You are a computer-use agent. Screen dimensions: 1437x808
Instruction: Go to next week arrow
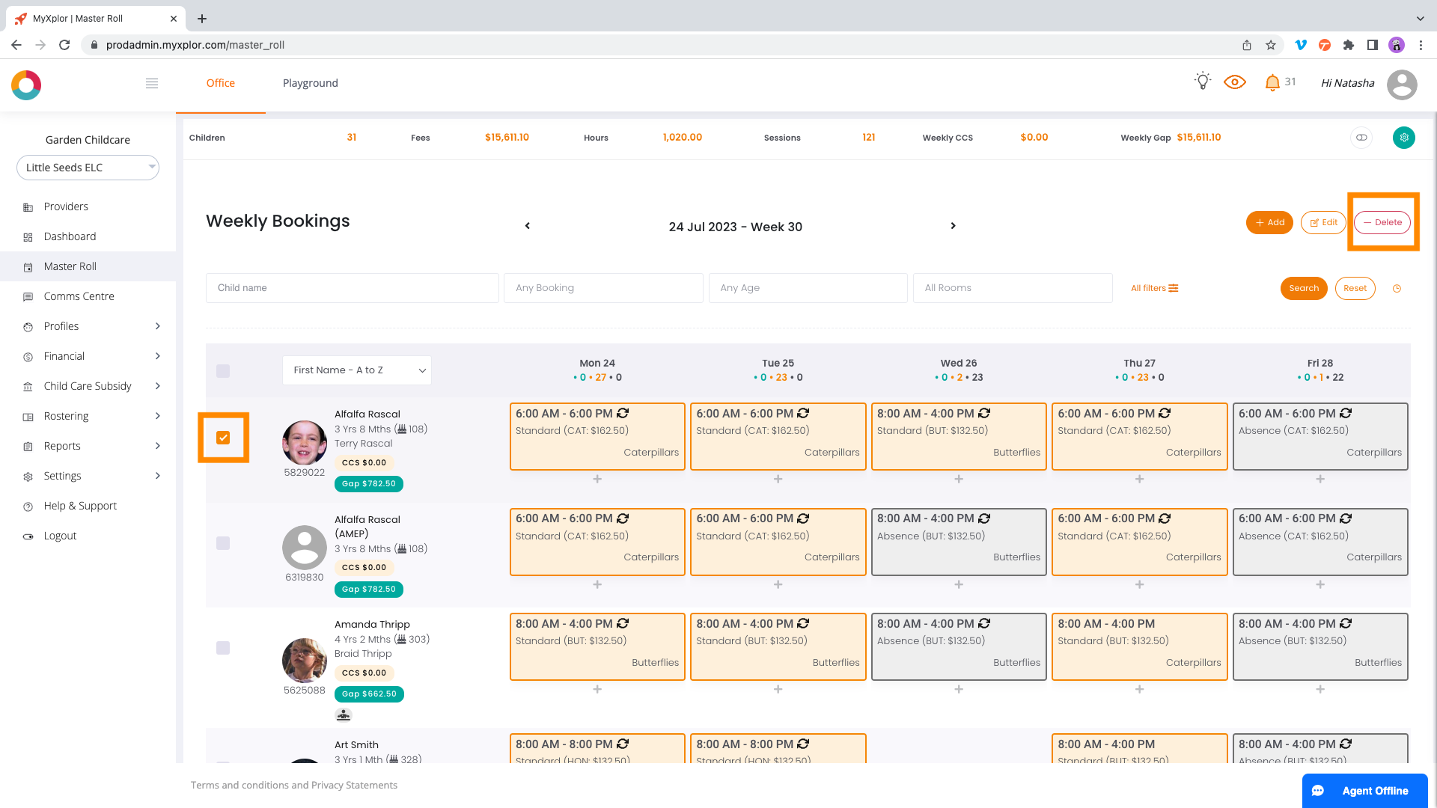953,226
